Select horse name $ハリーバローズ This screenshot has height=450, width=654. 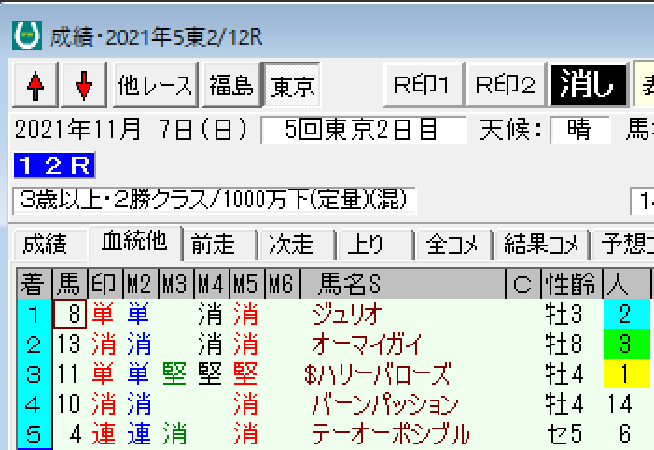tap(378, 373)
